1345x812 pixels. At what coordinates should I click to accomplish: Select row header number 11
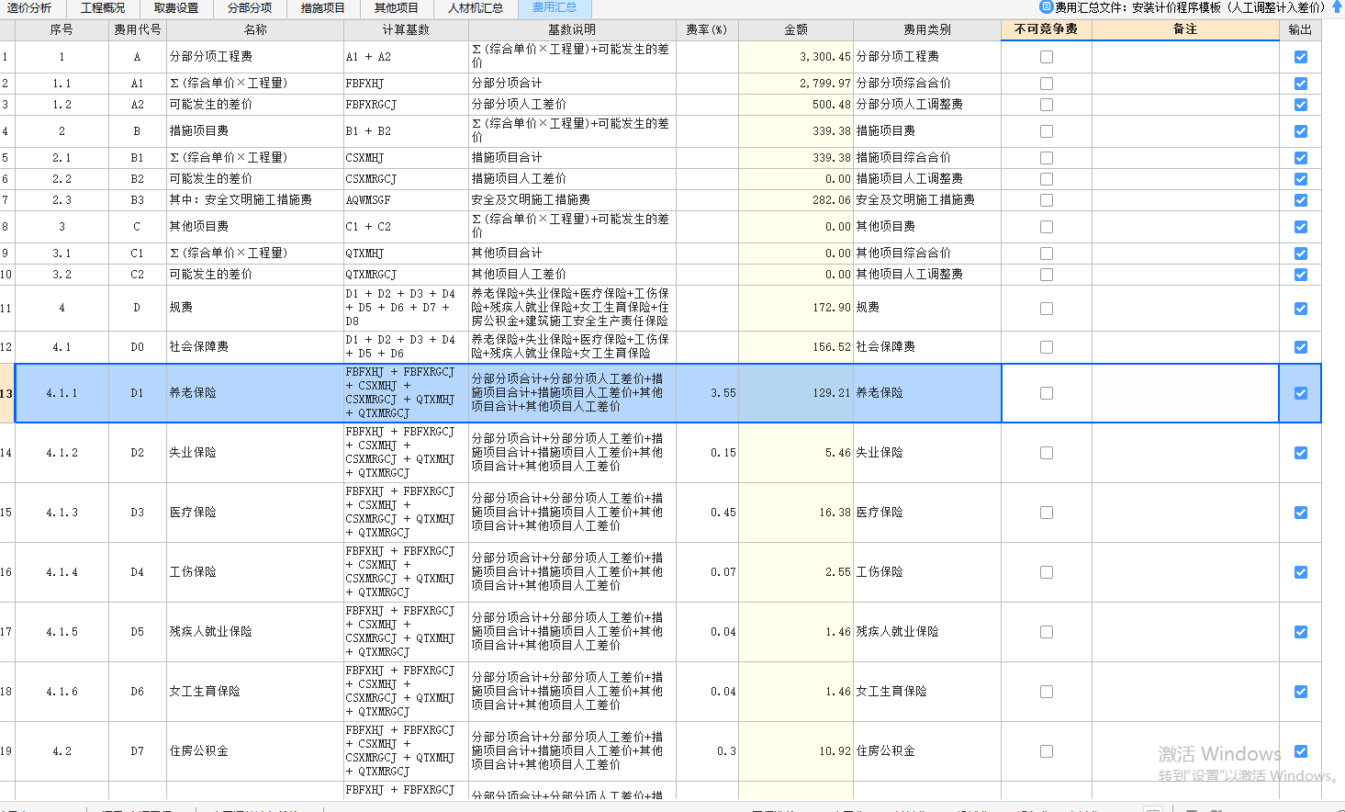click(7, 309)
